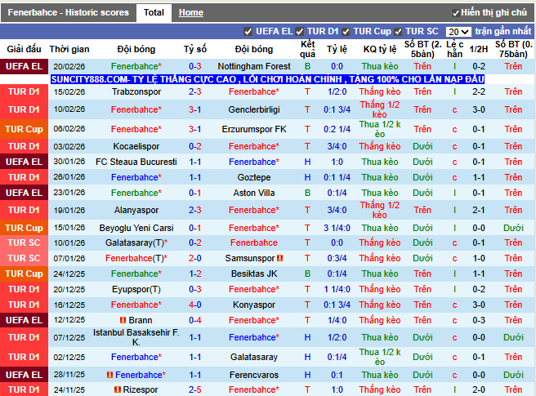
Task: Open the 20 recent matches dropdown
Action: (458, 32)
